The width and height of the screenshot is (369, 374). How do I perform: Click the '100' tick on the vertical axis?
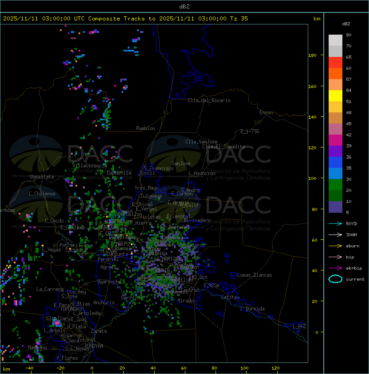point(312,179)
